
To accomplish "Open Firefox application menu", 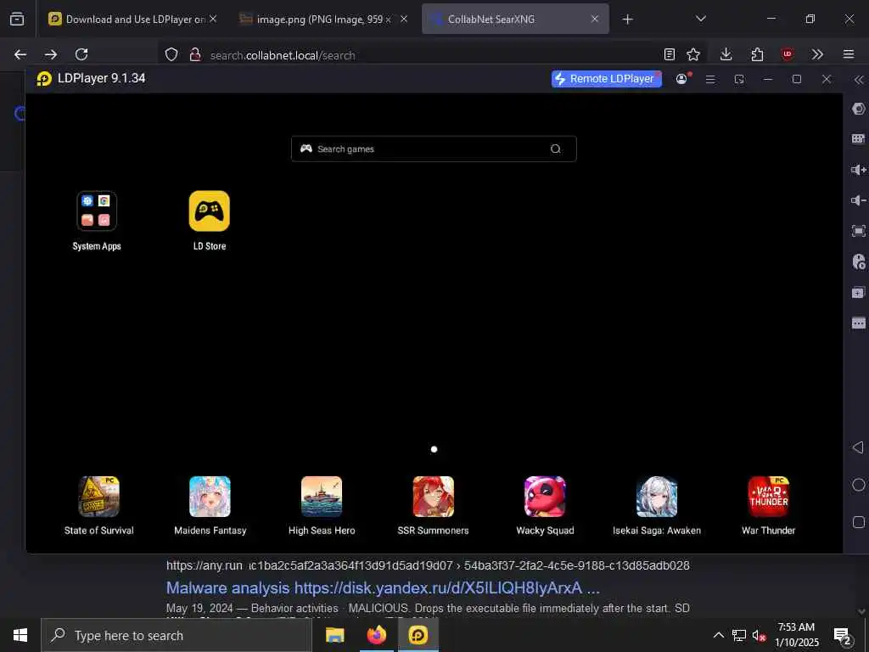I will coord(849,54).
